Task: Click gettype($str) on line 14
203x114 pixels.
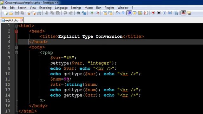Action: click(81, 95)
